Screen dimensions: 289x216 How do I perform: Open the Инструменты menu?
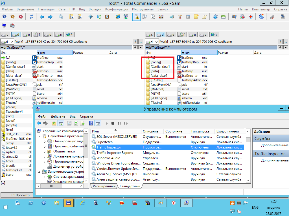(x=143, y=9)
